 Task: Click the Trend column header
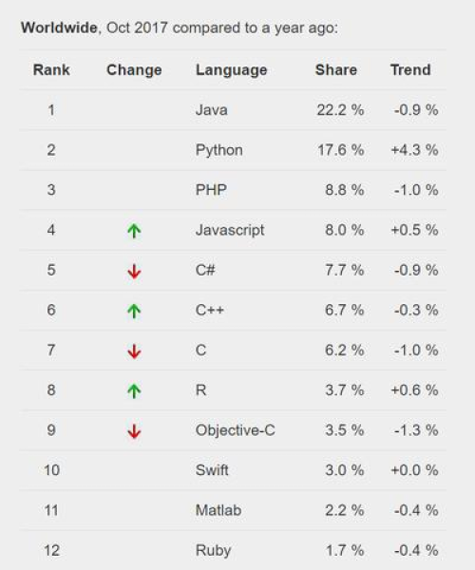click(x=410, y=69)
